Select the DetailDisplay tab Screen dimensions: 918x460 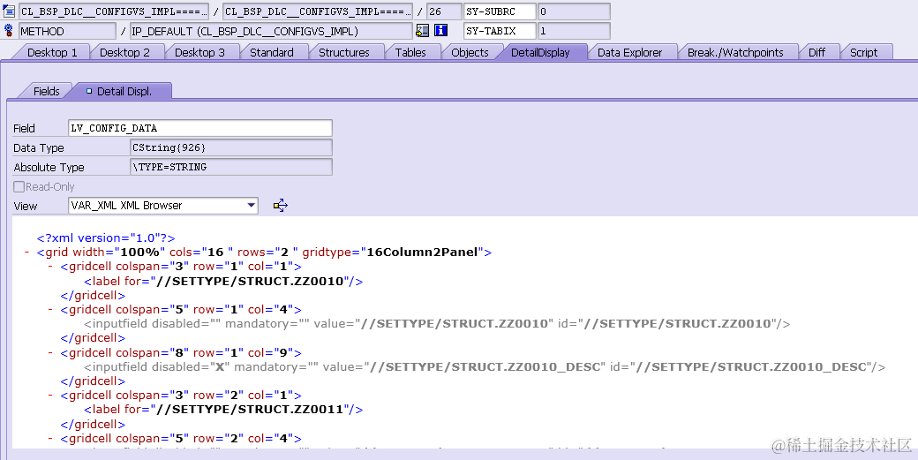click(x=540, y=52)
